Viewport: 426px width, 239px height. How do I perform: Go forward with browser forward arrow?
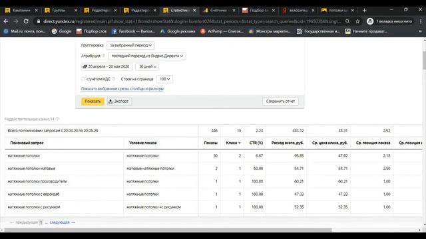pyautogui.click(x=16, y=21)
